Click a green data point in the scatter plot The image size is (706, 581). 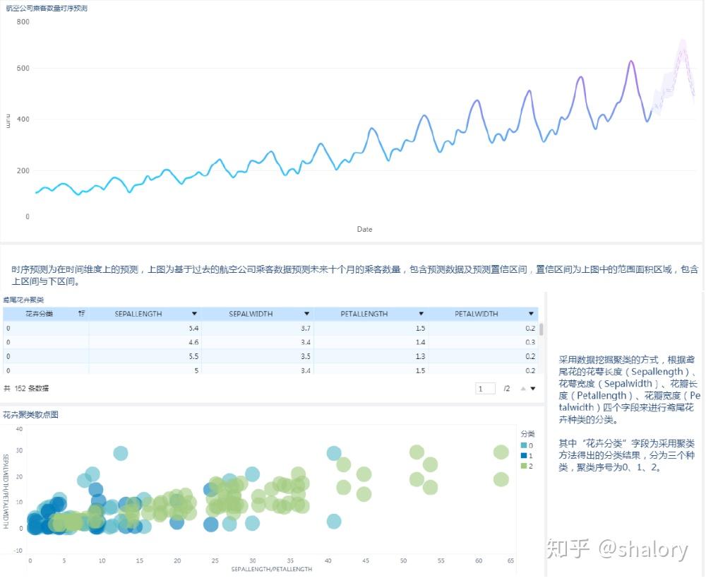(415, 452)
